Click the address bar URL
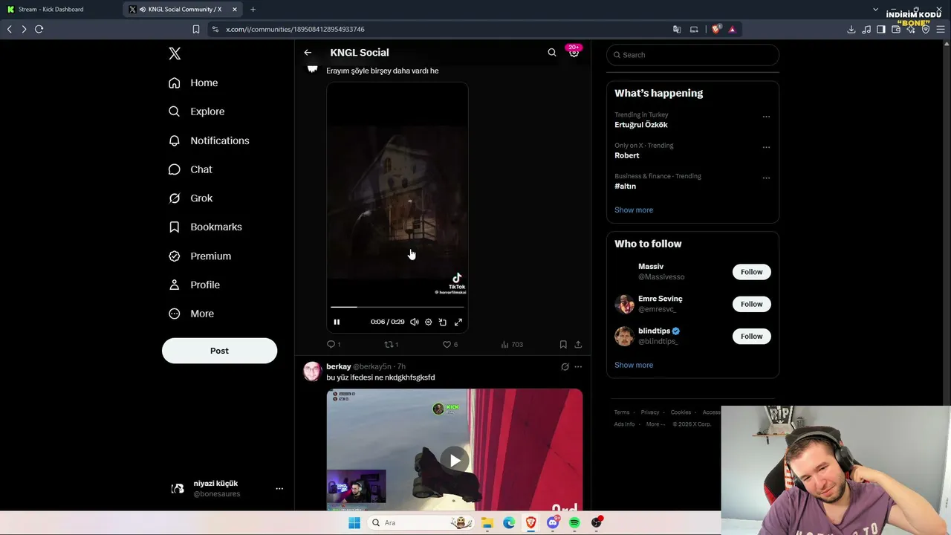This screenshot has width=951, height=535. (x=295, y=29)
